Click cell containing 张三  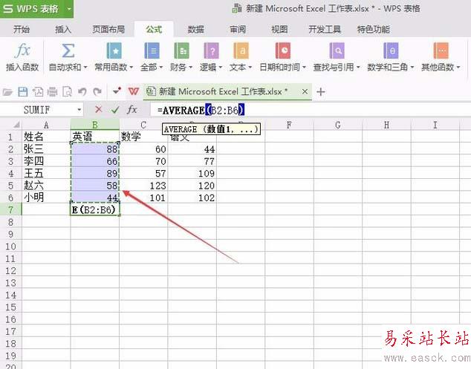pos(46,149)
